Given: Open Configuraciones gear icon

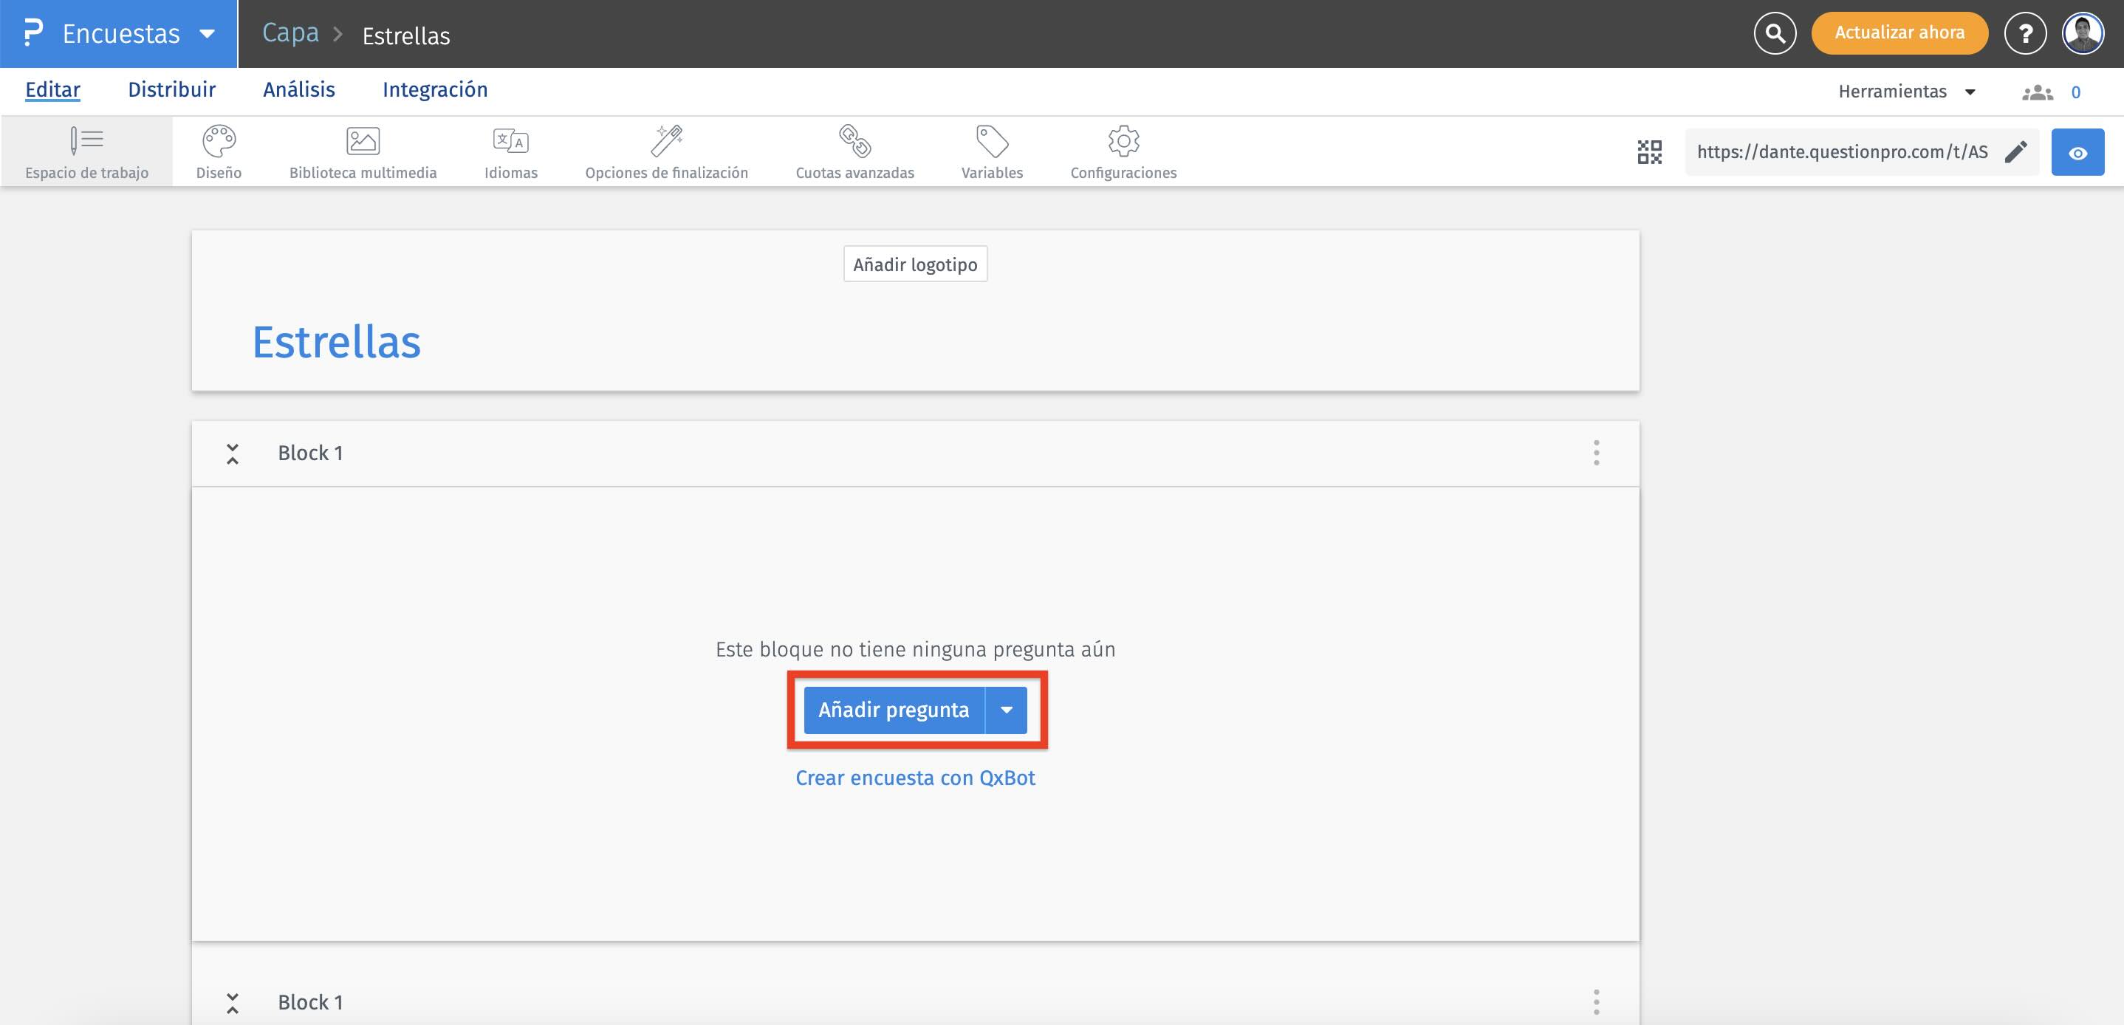Looking at the screenshot, I should pyautogui.click(x=1123, y=142).
